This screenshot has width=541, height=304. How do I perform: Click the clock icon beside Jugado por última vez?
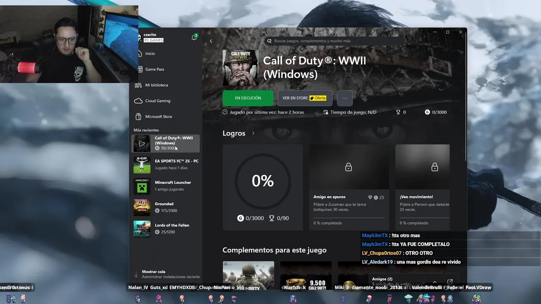click(225, 112)
